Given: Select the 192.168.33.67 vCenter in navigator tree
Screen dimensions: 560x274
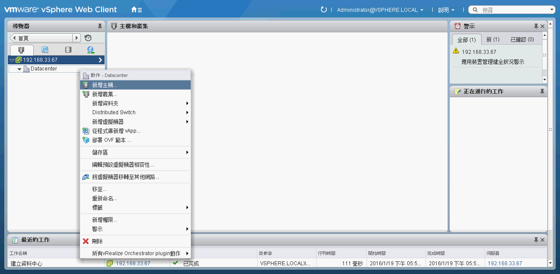Looking at the screenshot, I should 40,60.
